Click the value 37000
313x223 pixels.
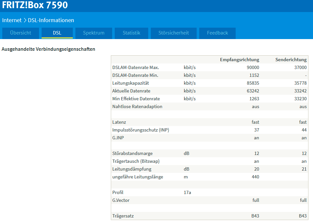[300, 67]
